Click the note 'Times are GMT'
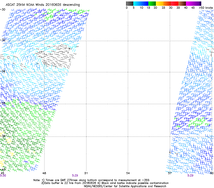The height and width of the screenshot is (188, 214). 55,180
